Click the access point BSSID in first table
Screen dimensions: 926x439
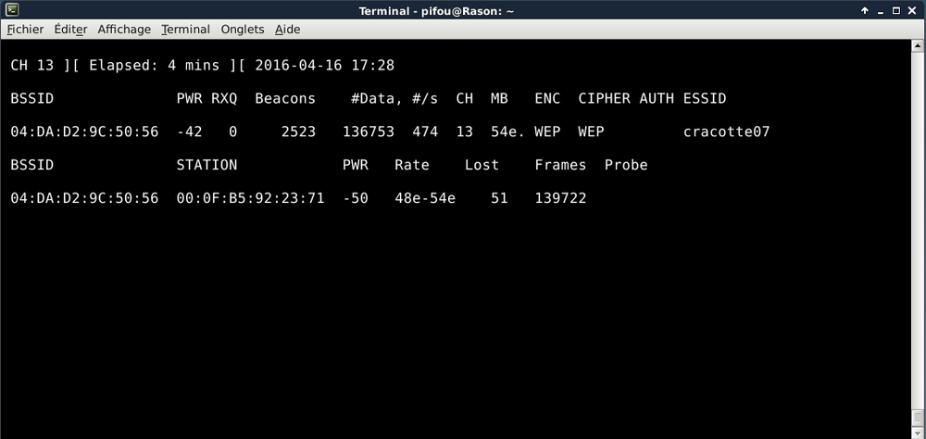(84, 132)
